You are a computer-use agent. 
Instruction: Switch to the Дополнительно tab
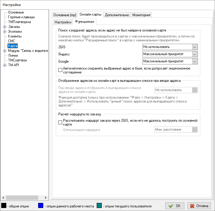pos(117,15)
